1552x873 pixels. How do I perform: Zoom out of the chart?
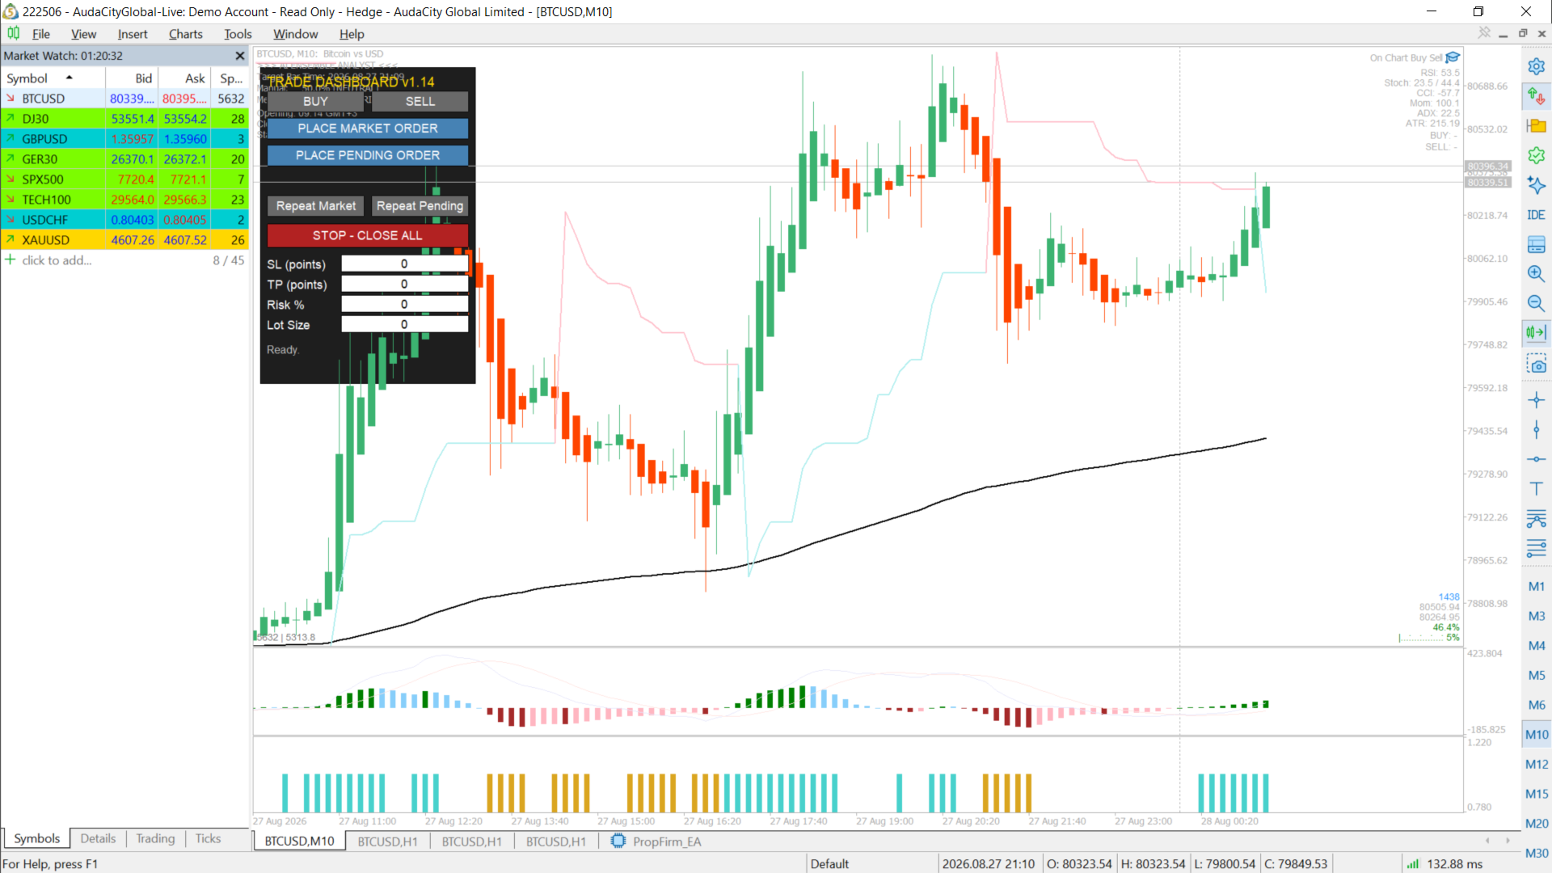[1536, 303]
